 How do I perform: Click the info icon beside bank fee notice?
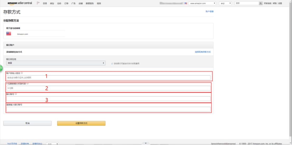click(x=112, y=63)
